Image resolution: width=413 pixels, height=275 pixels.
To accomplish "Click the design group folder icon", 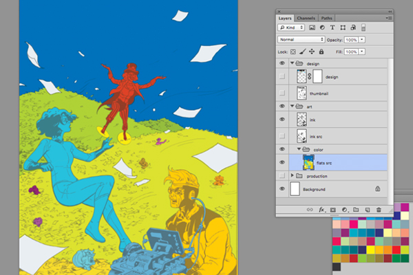I will pyautogui.click(x=299, y=63).
